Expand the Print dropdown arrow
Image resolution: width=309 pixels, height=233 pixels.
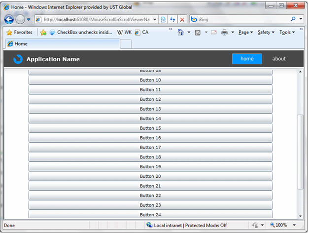click(x=233, y=32)
